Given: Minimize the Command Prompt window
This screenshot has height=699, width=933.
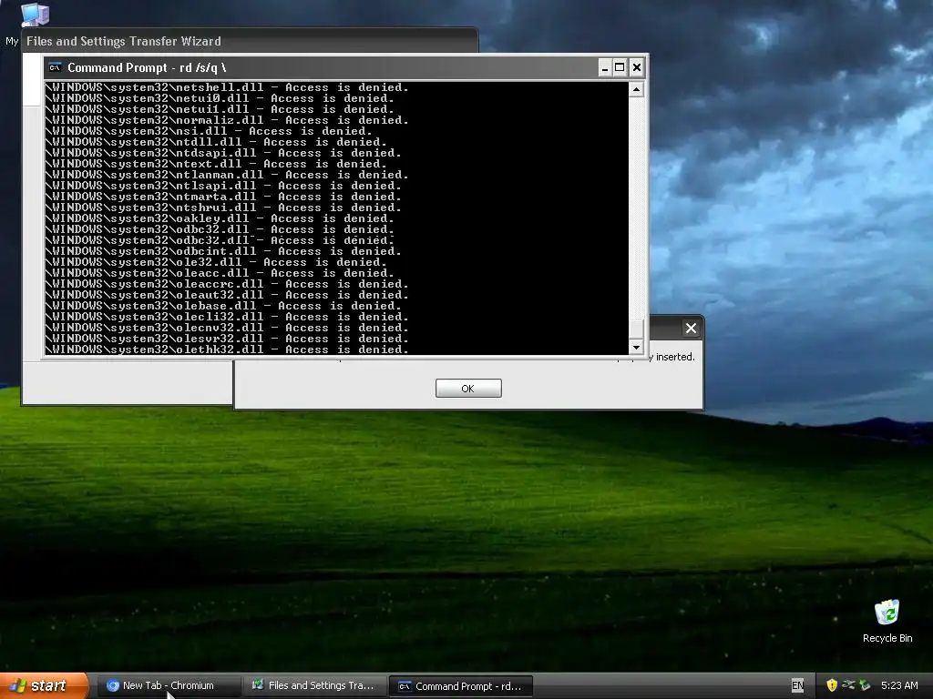Looking at the screenshot, I should [x=605, y=67].
